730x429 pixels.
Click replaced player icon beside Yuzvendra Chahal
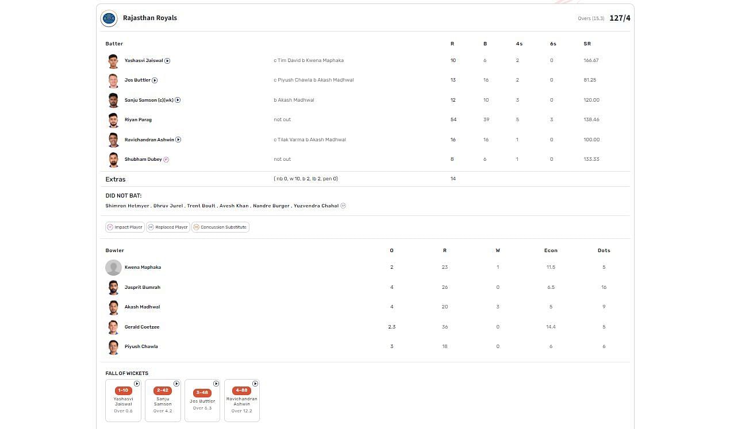(x=343, y=206)
